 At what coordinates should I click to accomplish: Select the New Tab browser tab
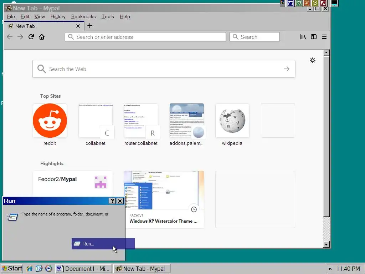(44, 26)
